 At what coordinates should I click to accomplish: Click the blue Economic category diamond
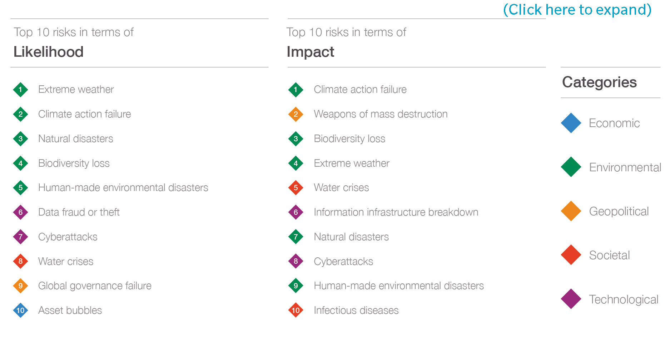571,123
